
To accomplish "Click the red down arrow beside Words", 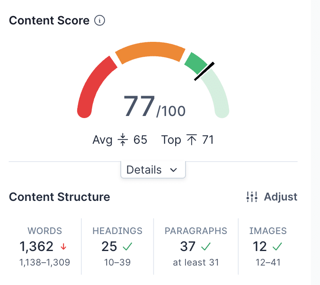I will tap(64, 246).
